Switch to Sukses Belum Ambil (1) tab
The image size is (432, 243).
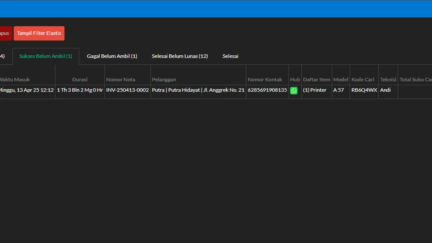click(46, 56)
